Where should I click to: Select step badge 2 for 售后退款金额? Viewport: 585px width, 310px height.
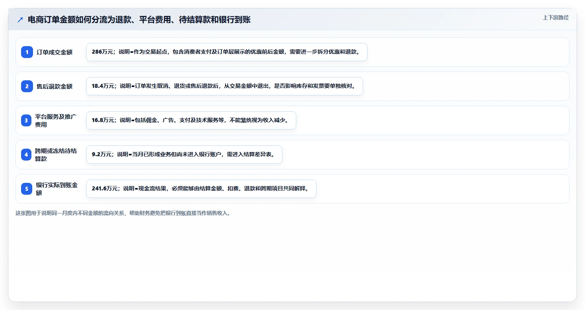(x=27, y=86)
